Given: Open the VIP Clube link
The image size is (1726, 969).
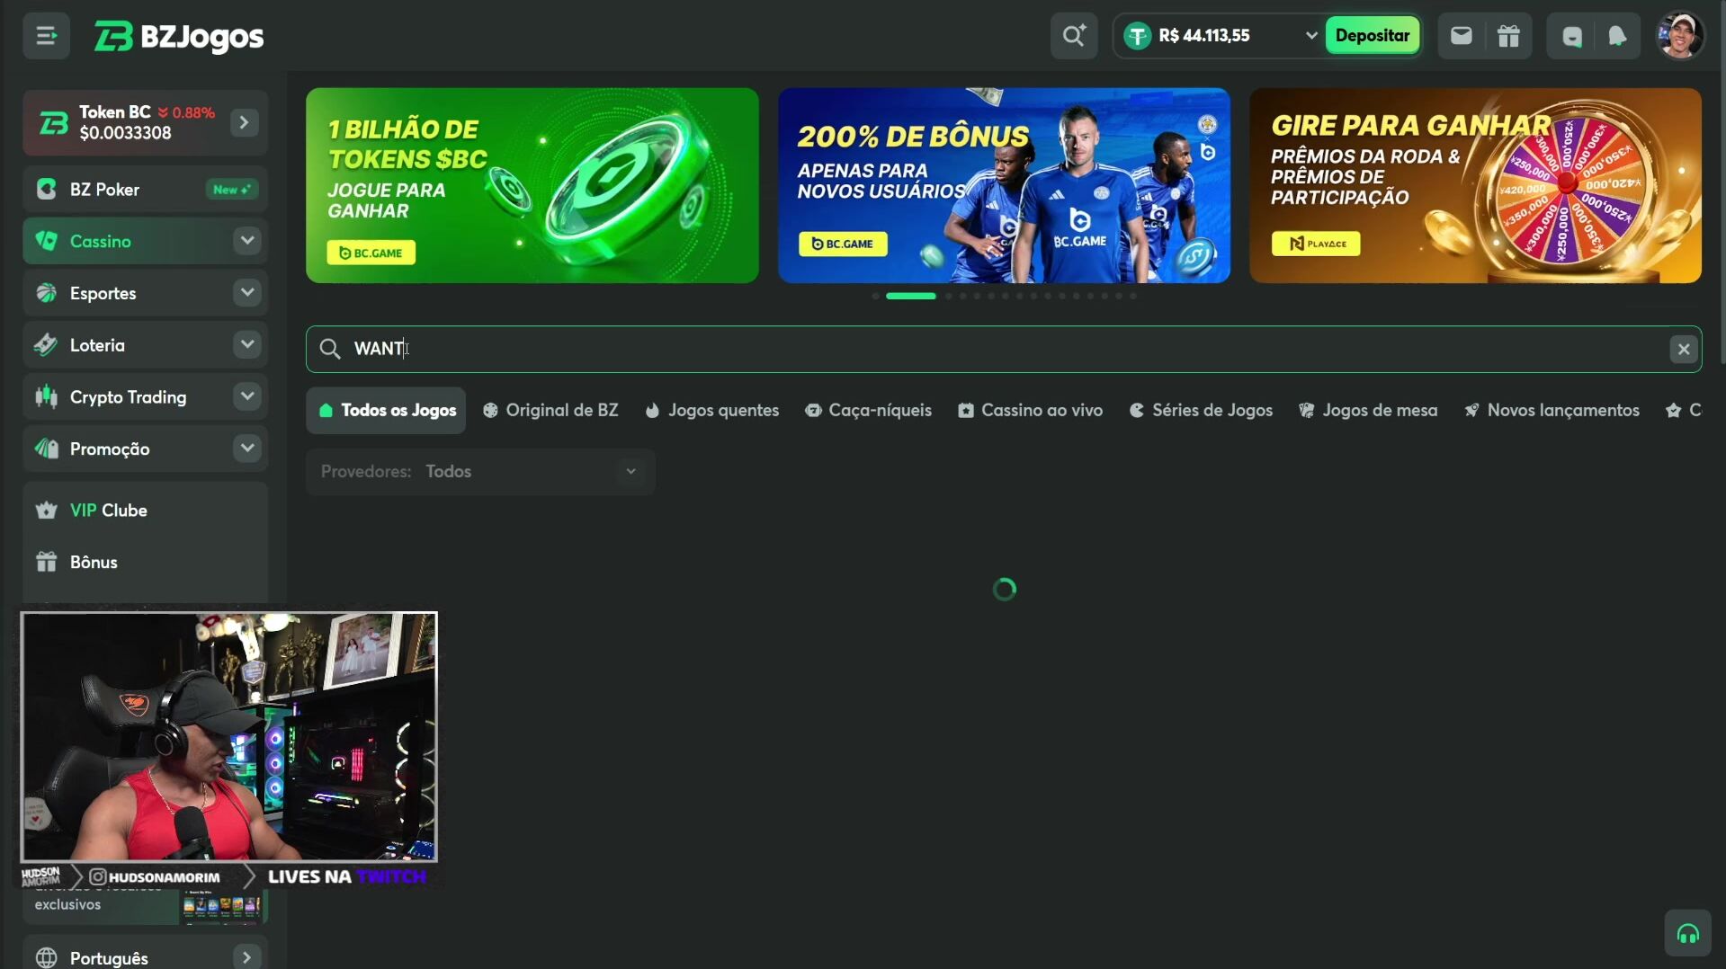Looking at the screenshot, I should 109,511.
